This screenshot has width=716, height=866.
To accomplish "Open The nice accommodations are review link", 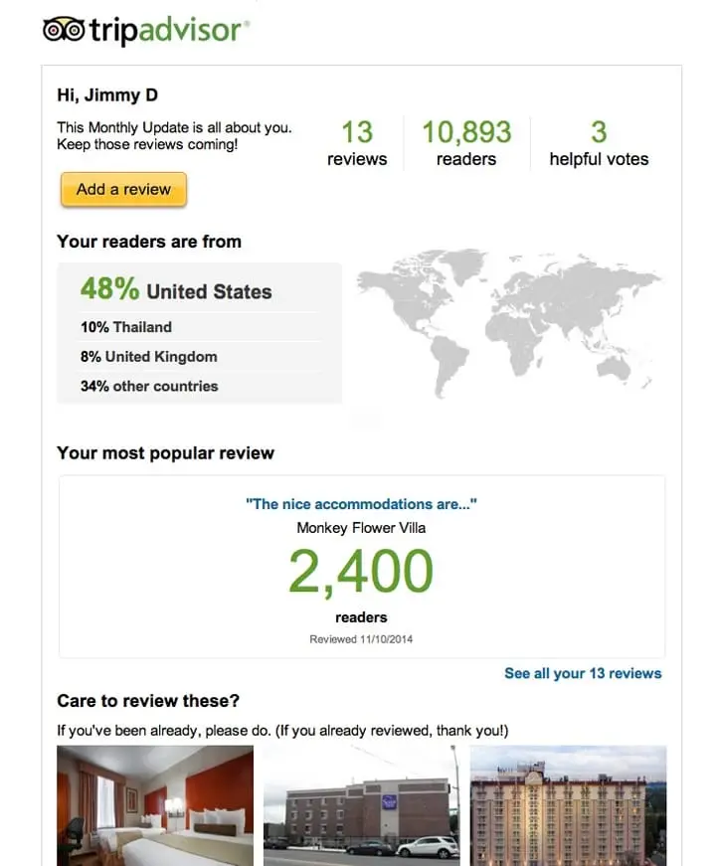I will coord(360,504).
